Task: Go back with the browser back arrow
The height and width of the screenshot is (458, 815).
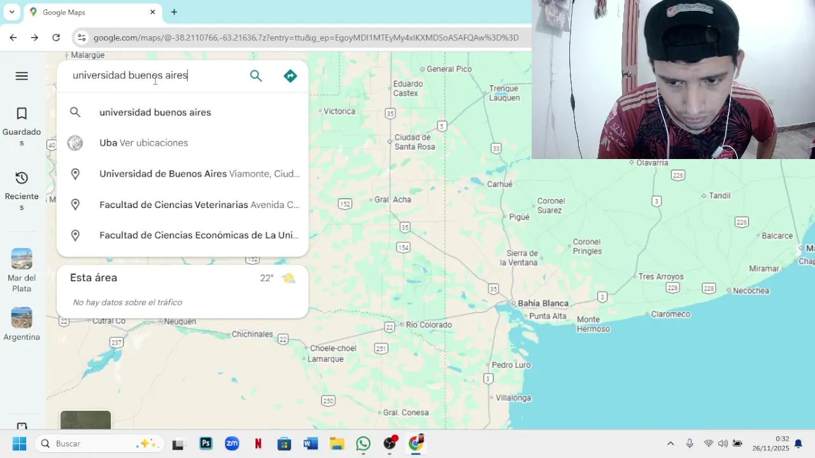Action: [13, 38]
